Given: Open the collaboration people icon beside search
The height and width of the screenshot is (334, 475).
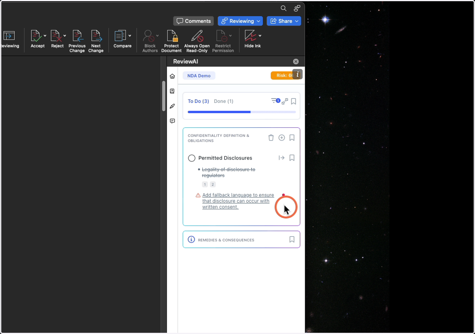Looking at the screenshot, I should point(297,8).
